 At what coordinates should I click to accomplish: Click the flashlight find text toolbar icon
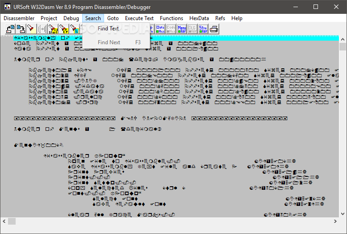[x=31, y=29]
